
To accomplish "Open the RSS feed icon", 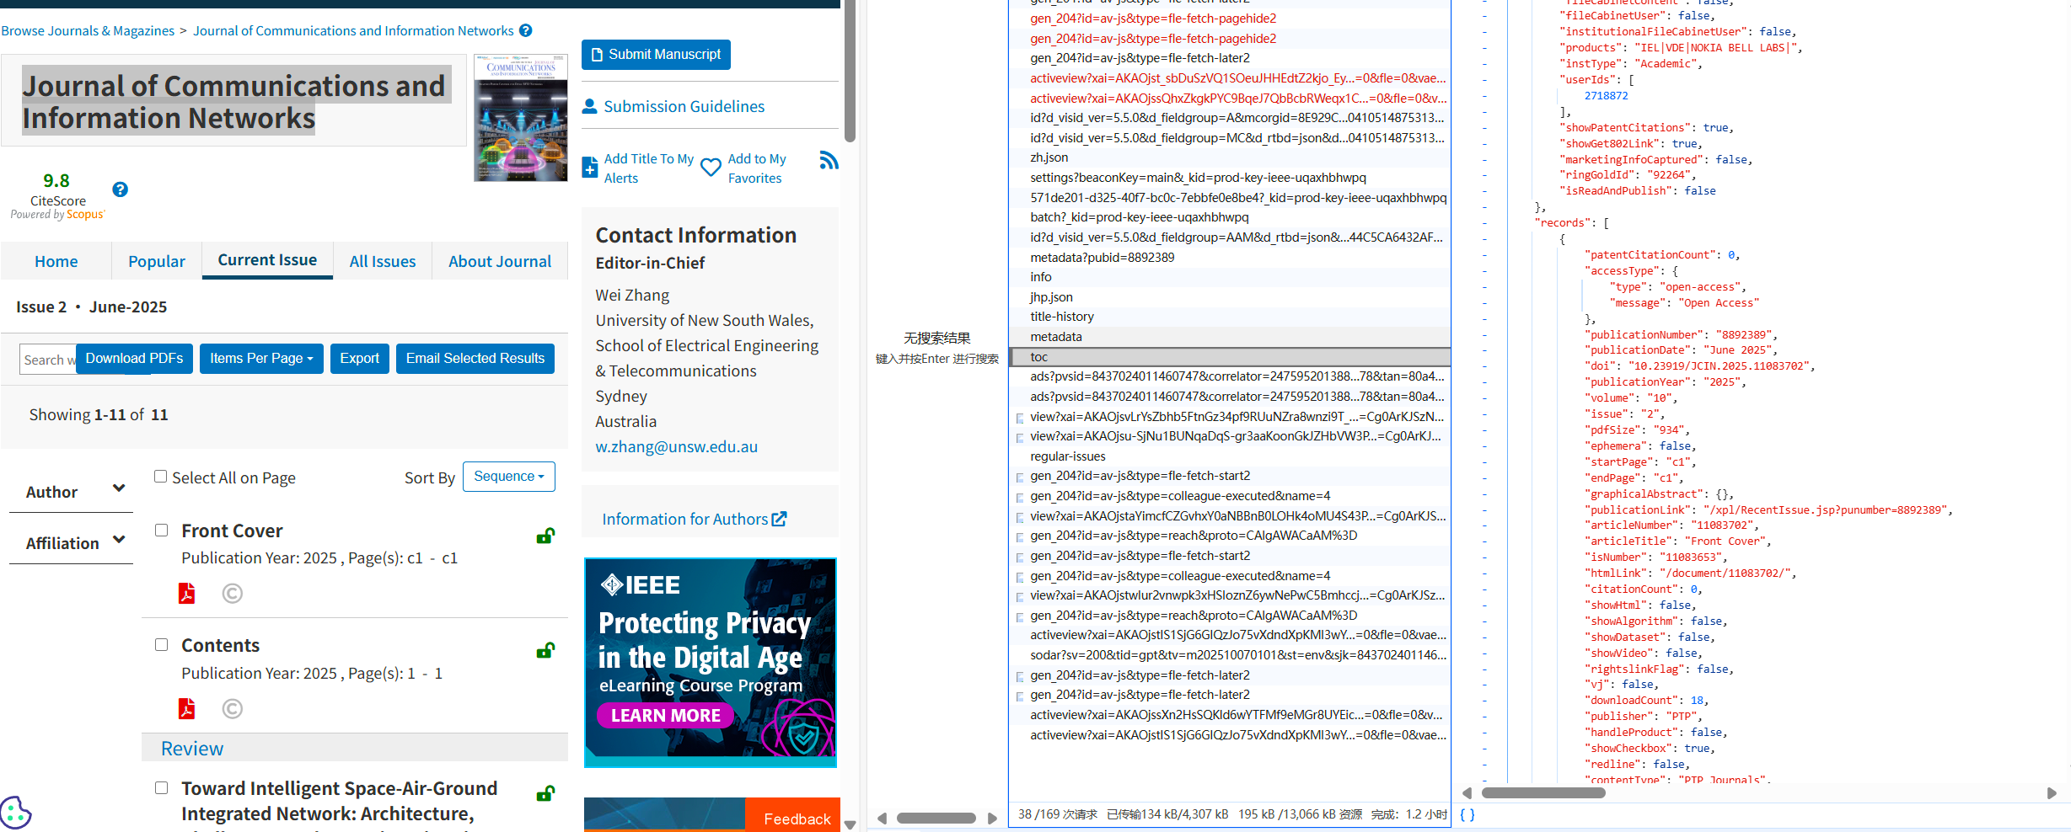I will (x=829, y=160).
